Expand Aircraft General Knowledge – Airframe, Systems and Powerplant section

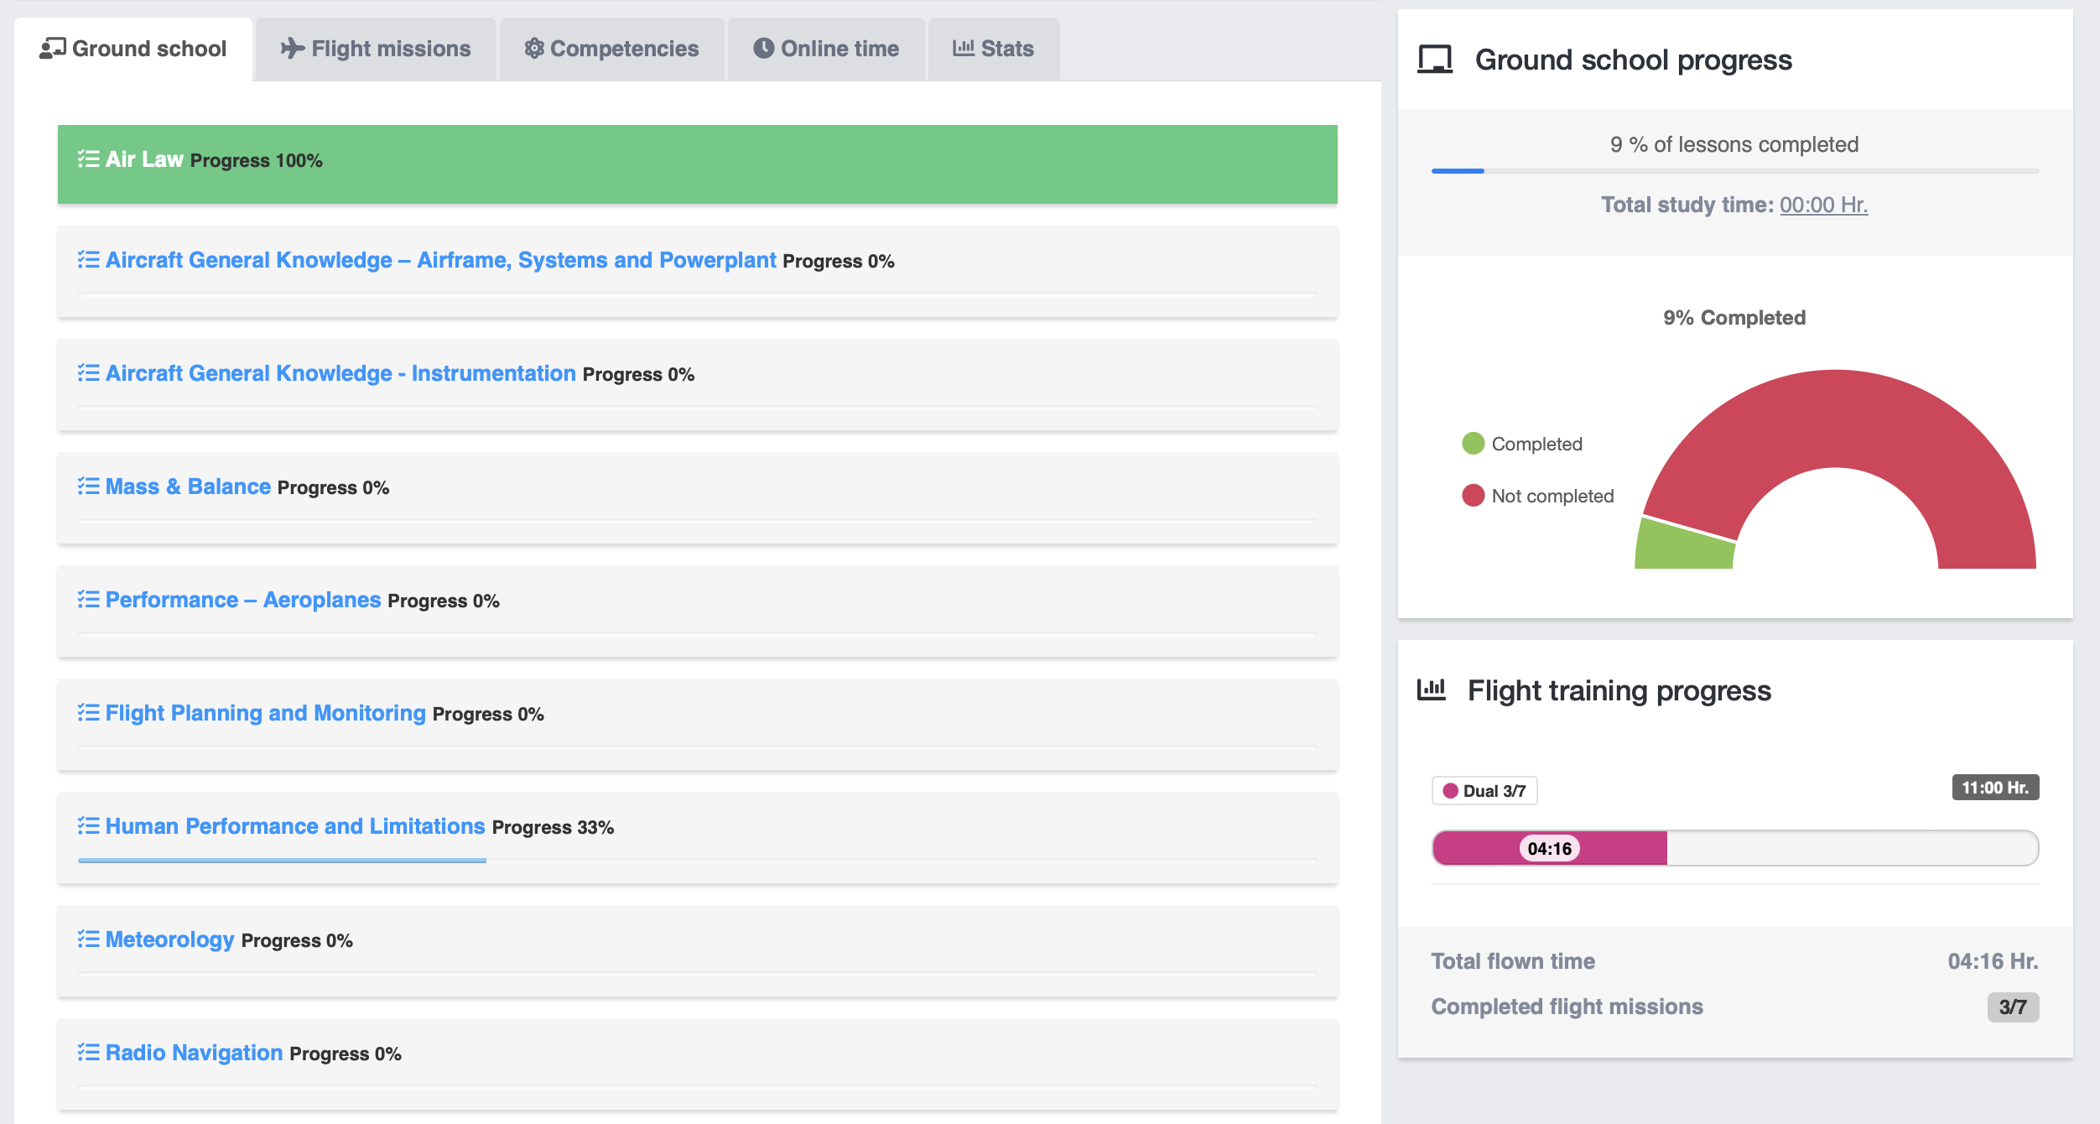(440, 260)
